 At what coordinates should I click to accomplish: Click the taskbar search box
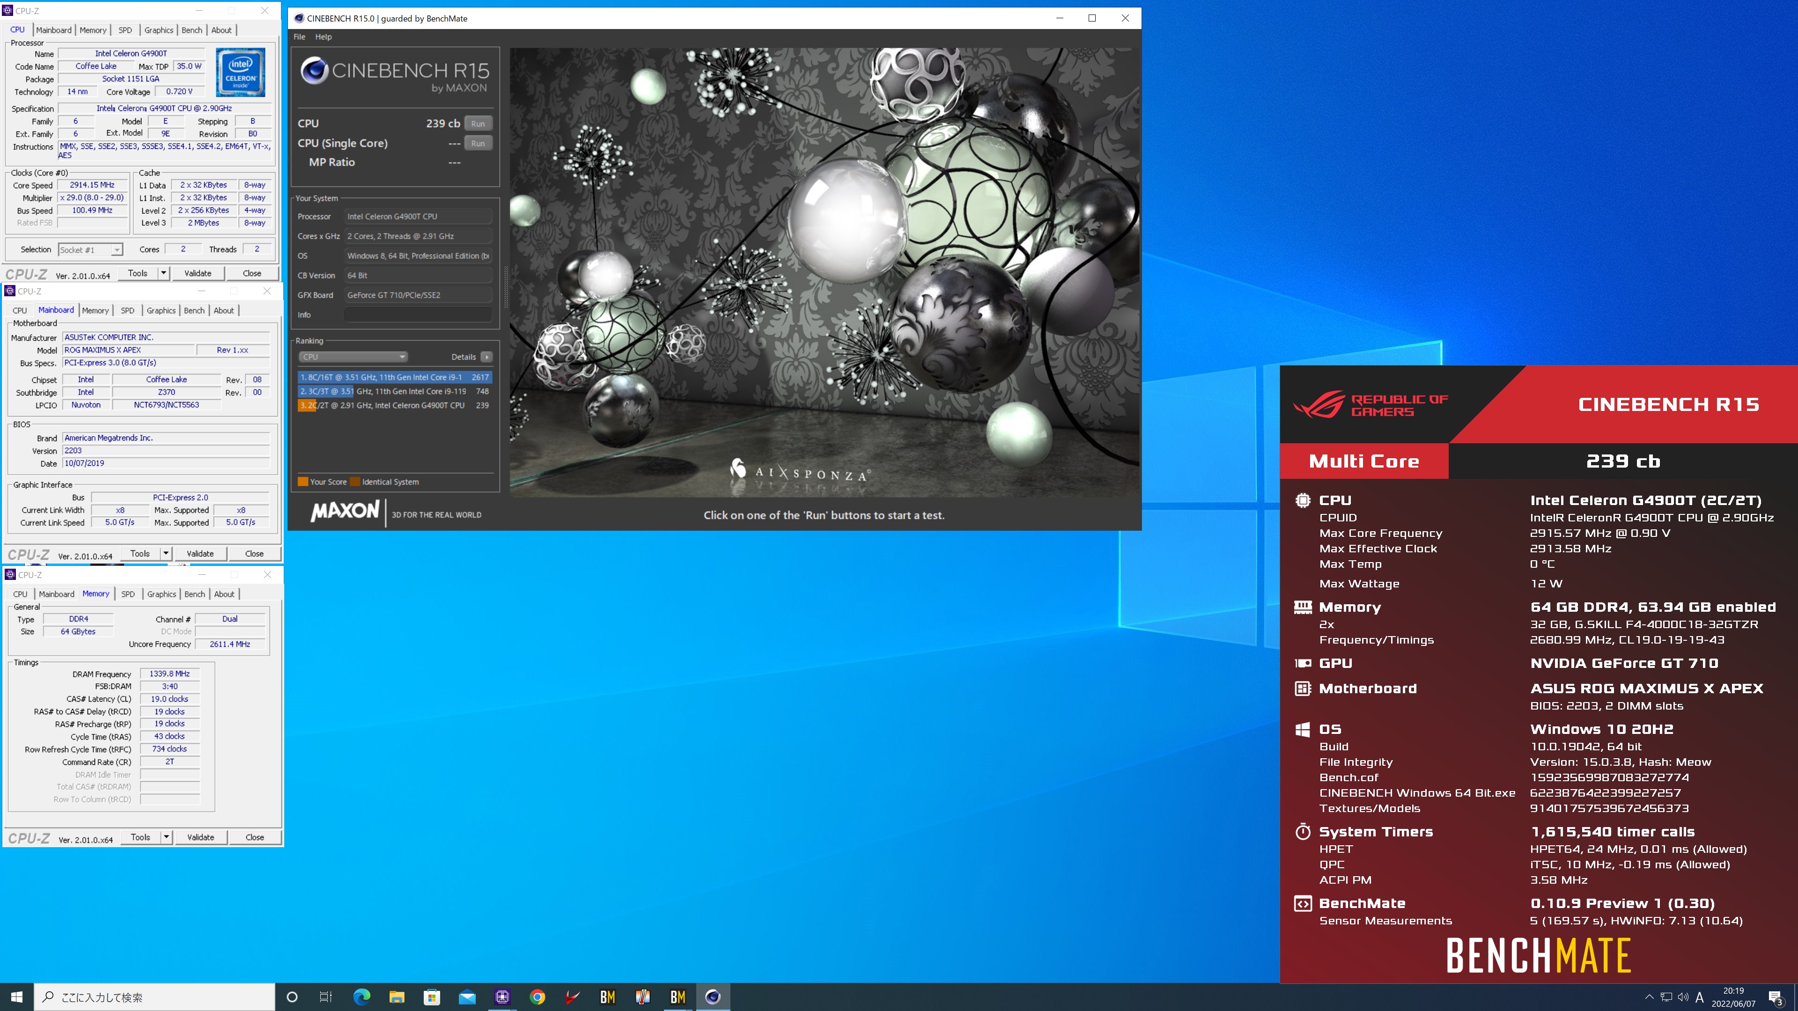coord(155,997)
